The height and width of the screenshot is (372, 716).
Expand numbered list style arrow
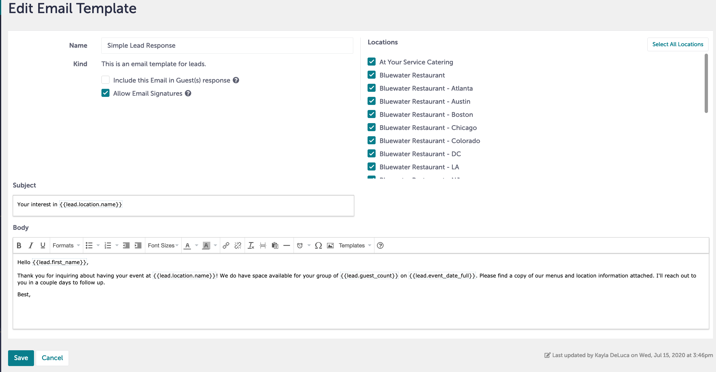pos(117,245)
